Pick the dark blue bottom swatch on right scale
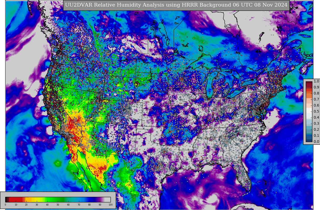Image resolution: width=320 pixels, height=210 pixels. pyautogui.click(x=309, y=140)
